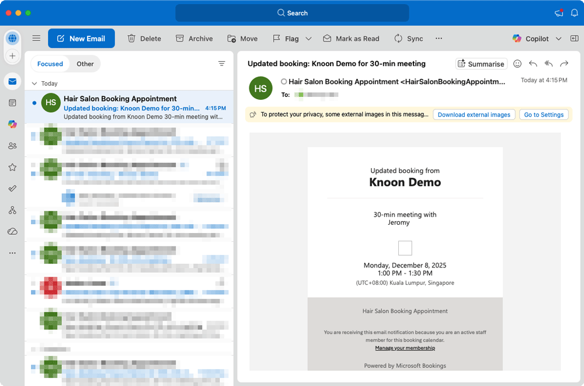Image resolution: width=584 pixels, height=386 pixels.
Task: Open the Manage your membership link
Action: pos(405,348)
